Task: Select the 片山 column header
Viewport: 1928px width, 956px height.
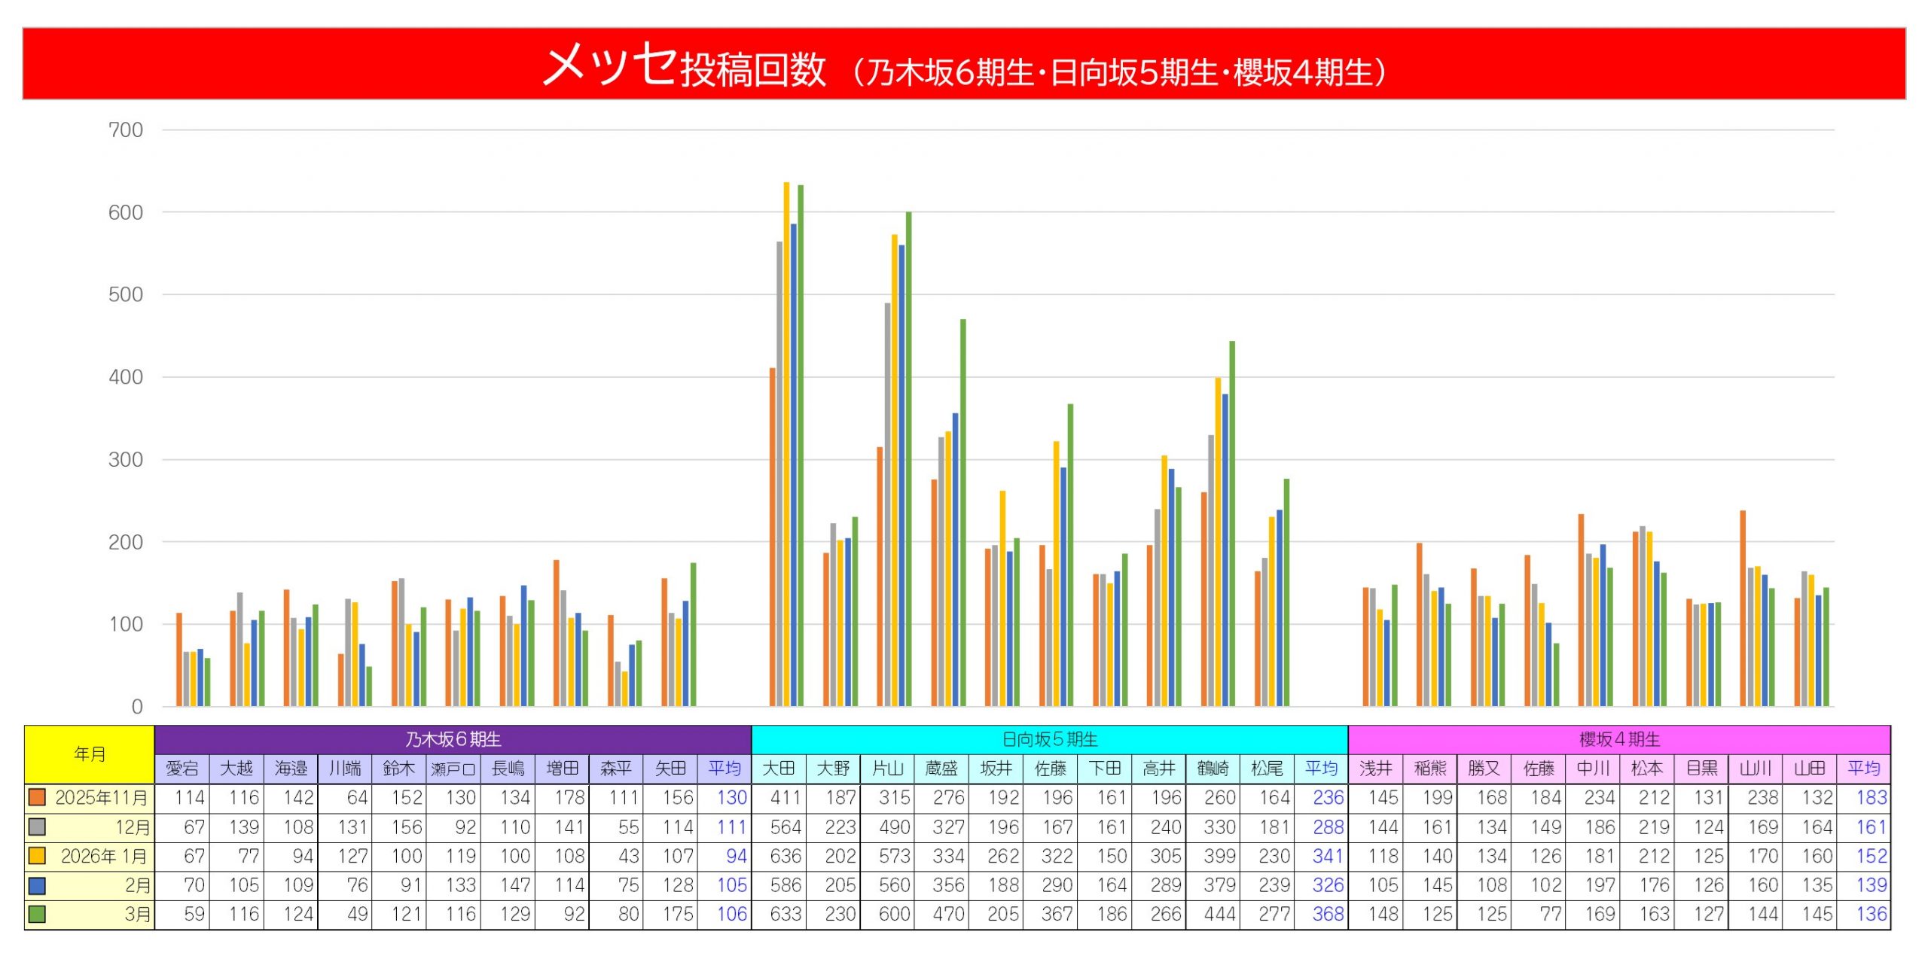Action: (887, 769)
